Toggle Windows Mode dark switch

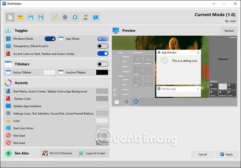click(50, 39)
